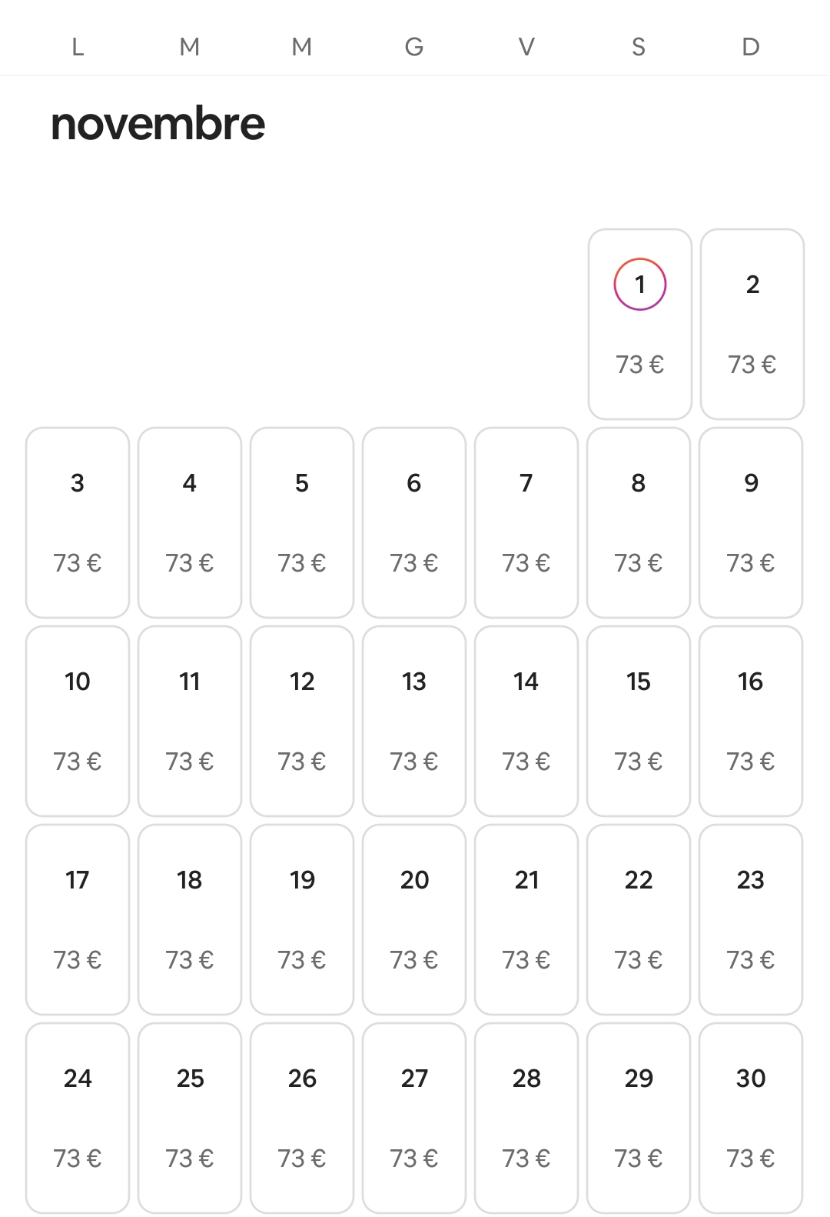This screenshot has height=1217, width=830.
Task: Tap date 7 priced 73 €
Action: tap(526, 522)
